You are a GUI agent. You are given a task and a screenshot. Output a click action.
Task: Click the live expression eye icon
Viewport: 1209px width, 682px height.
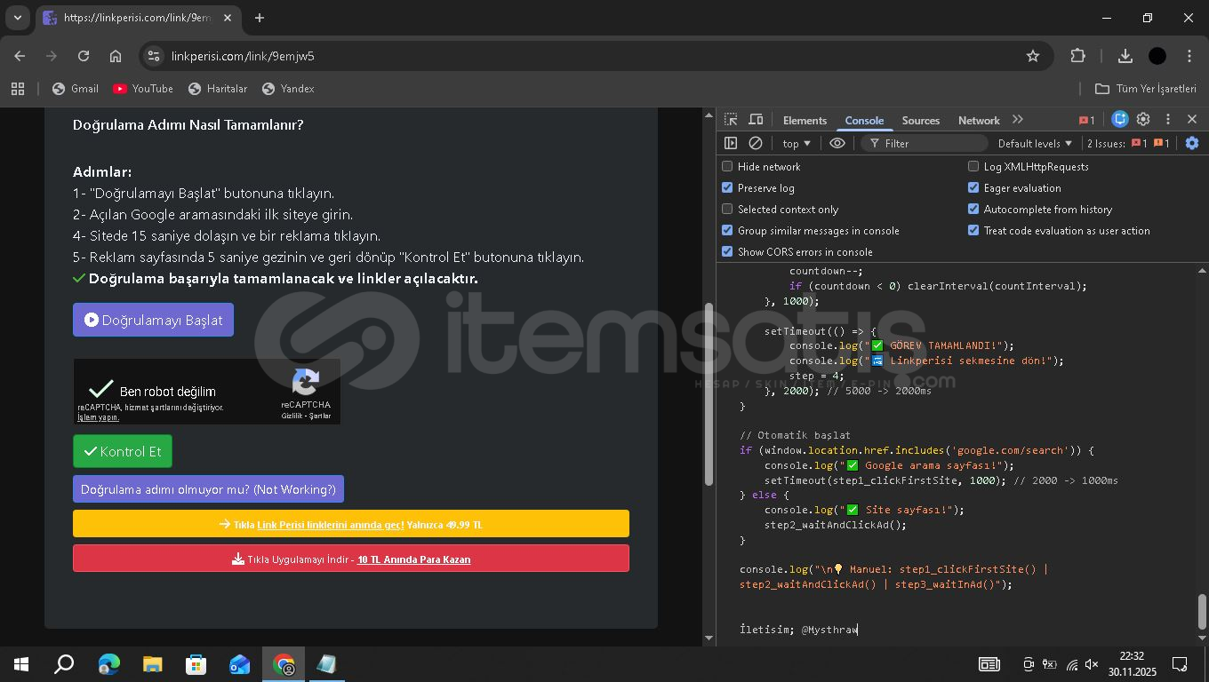coord(837,143)
